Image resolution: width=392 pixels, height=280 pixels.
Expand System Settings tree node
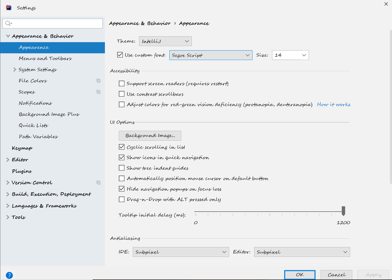tap(15, 70)
